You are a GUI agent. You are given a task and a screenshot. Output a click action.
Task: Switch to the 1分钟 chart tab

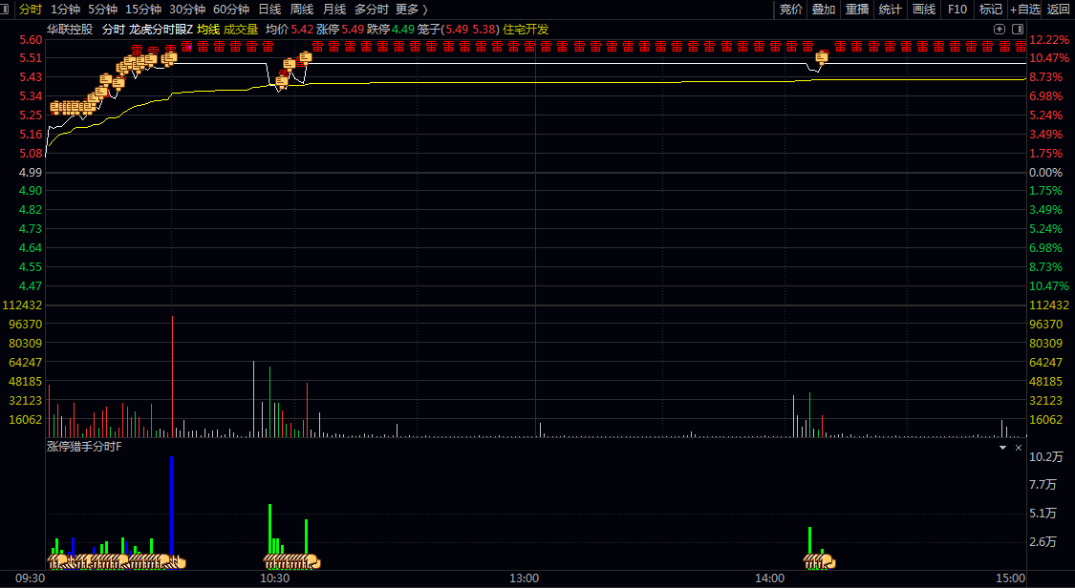click(x=65, y=9)
